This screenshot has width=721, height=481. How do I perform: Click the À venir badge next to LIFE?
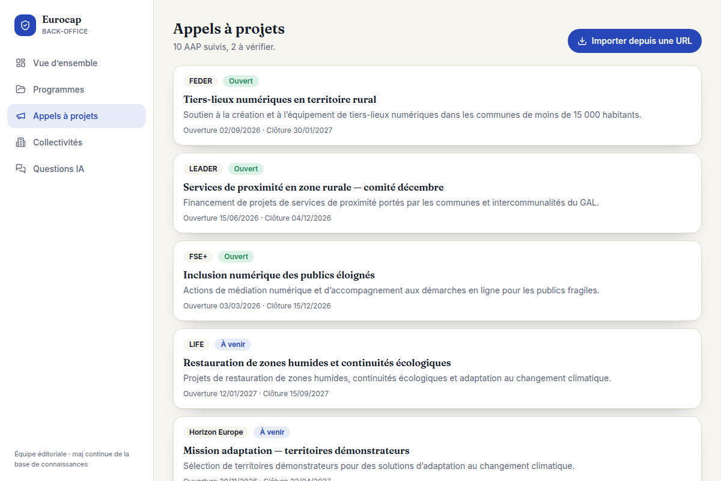[x=233, y=345]
